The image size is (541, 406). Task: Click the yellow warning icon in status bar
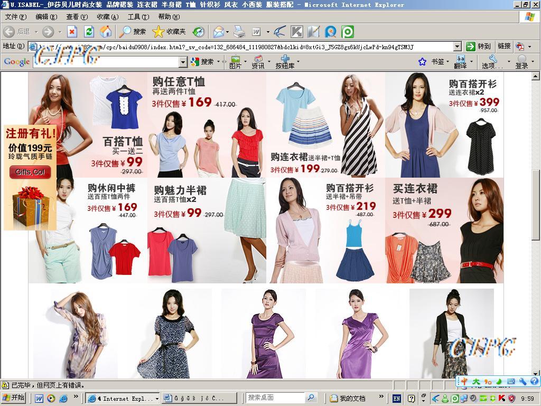coord(5,385)
